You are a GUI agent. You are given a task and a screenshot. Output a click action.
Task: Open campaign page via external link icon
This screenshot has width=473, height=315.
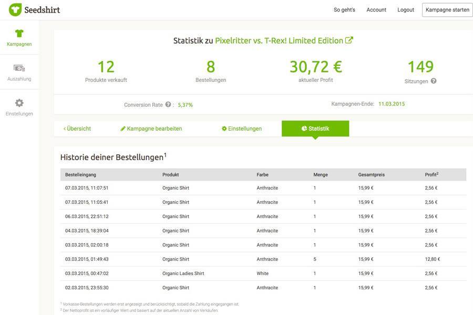click(349, 40)
